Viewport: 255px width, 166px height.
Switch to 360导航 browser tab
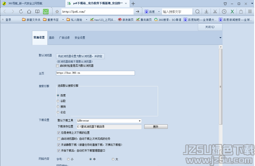tap(33, 3)
